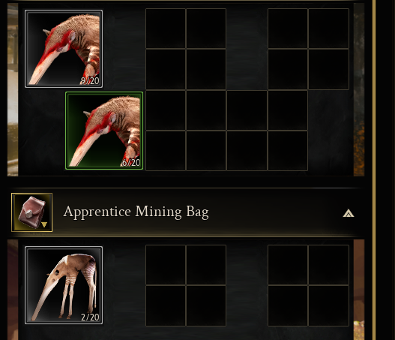Select bottom-right slot of upper bag's four-wide row
395x340 pixels.
coord(288,151)
